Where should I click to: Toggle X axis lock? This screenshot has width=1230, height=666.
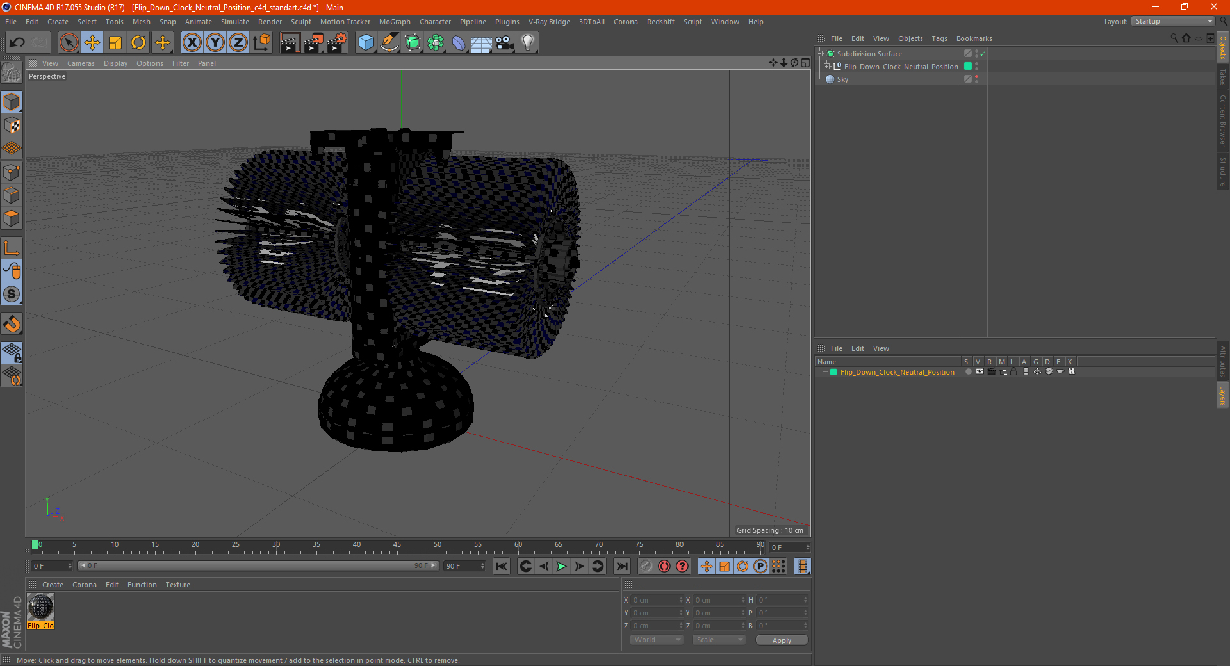[192, 43]
